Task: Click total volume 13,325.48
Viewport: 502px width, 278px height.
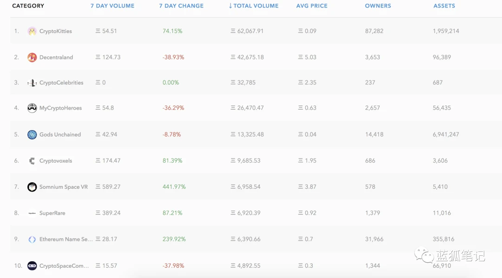Action: point(247,134)
